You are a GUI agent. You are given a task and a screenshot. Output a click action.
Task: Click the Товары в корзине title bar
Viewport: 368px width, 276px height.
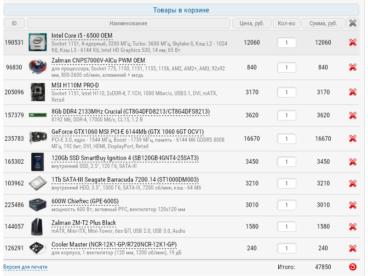(181, 10)
